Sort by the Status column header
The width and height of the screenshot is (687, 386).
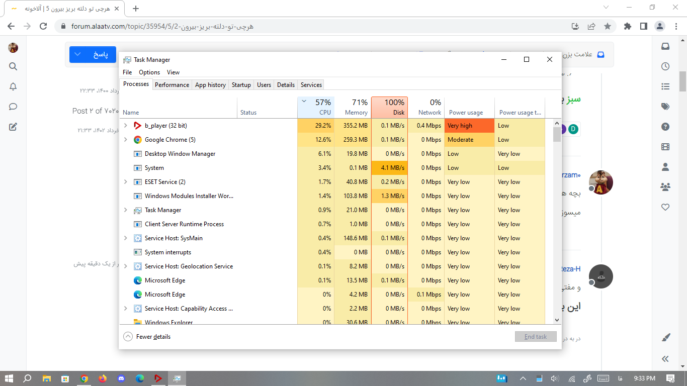tap(267, 108)
